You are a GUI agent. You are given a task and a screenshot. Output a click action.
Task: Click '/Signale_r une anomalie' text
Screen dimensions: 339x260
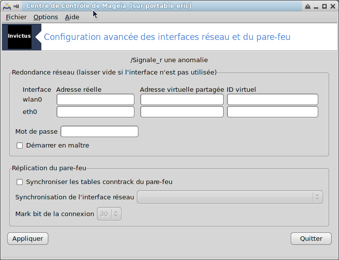click(169, 60)
